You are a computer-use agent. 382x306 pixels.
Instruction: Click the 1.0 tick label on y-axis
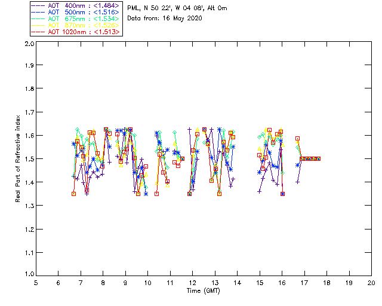click(x=29, y=274)
